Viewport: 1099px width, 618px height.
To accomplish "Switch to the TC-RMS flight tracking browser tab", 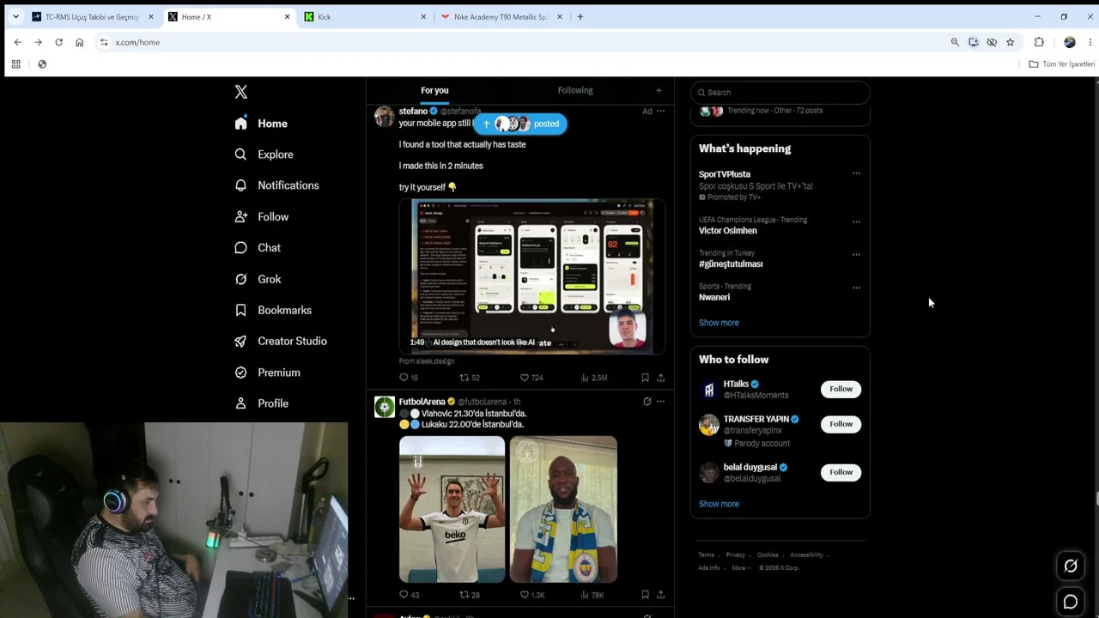I will tap(93, 16).
